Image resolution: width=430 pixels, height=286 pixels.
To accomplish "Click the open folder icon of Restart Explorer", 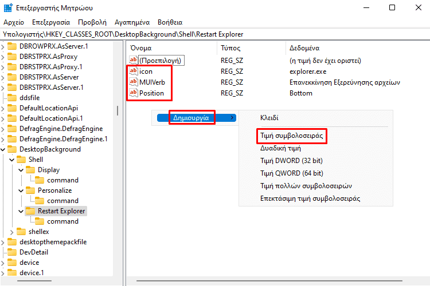I will click(30, 211).
